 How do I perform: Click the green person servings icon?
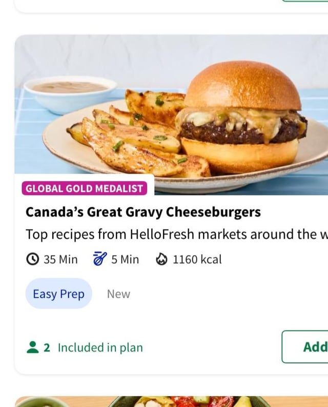32,347
